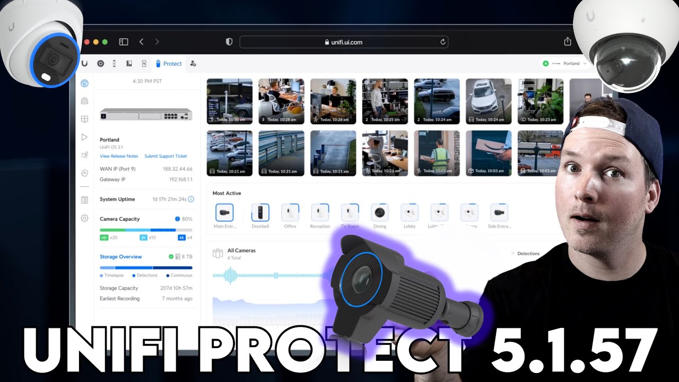Open the Playback sidebar icon

click(84, 137)
